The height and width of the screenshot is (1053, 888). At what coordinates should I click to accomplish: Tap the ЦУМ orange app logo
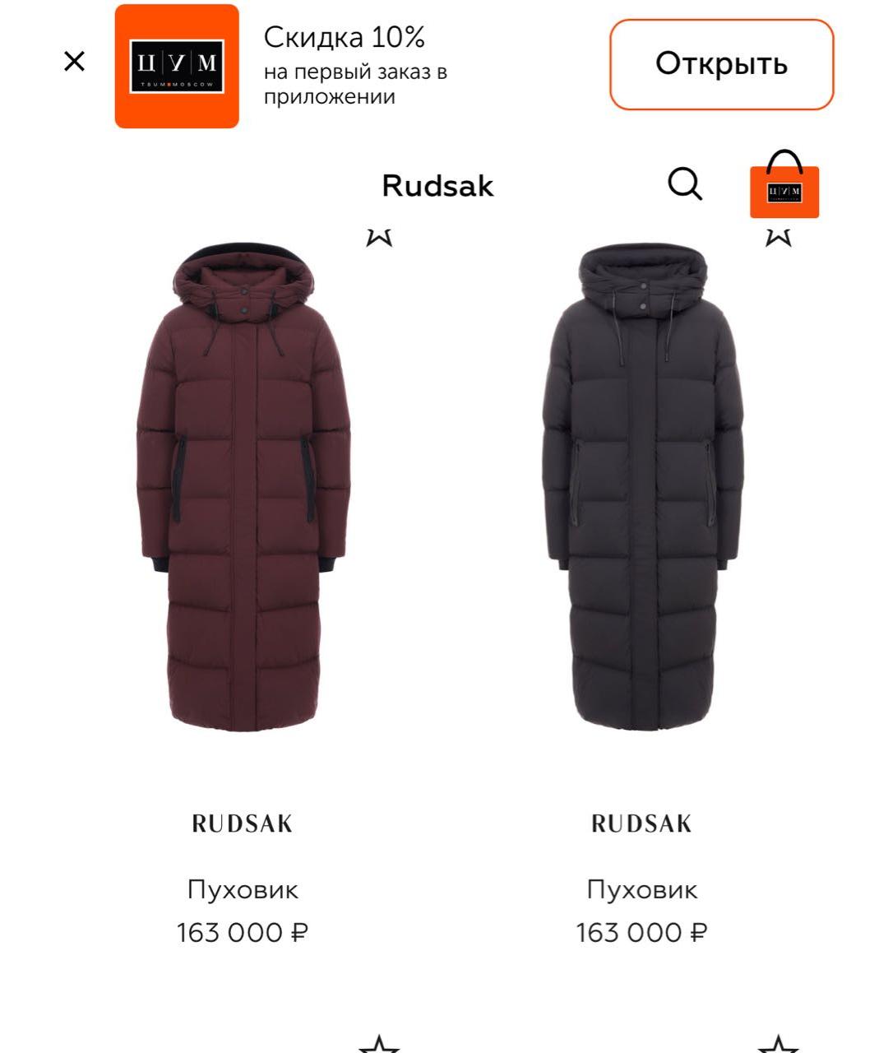point(177,66)
